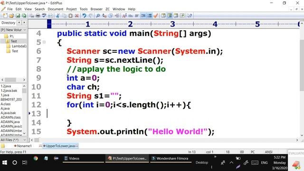Image resolution: width=304 pixels, height=171 pixels.
Task: Toggle Cliptext window toolbar icon
Action: 163,16
